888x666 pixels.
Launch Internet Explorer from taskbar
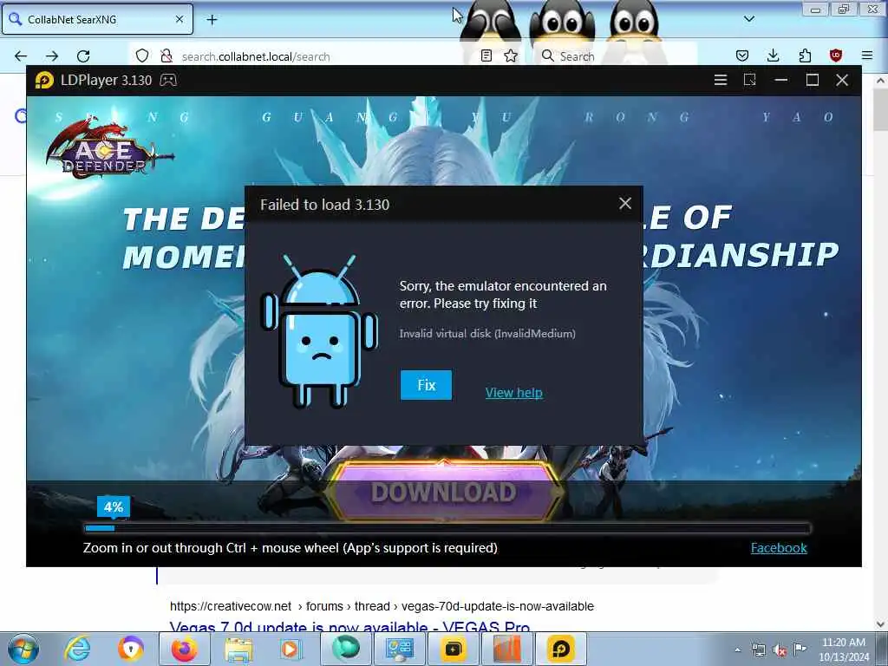click(77, 649)
